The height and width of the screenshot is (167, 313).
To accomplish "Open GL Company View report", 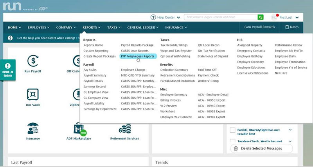I will (96, 98).
